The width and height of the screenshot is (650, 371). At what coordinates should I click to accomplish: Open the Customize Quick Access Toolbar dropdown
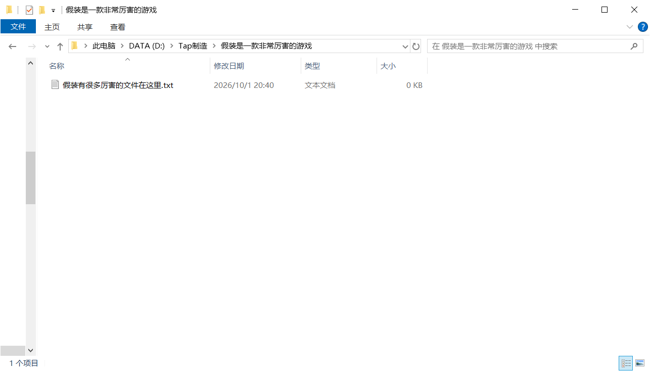(53, 10)
